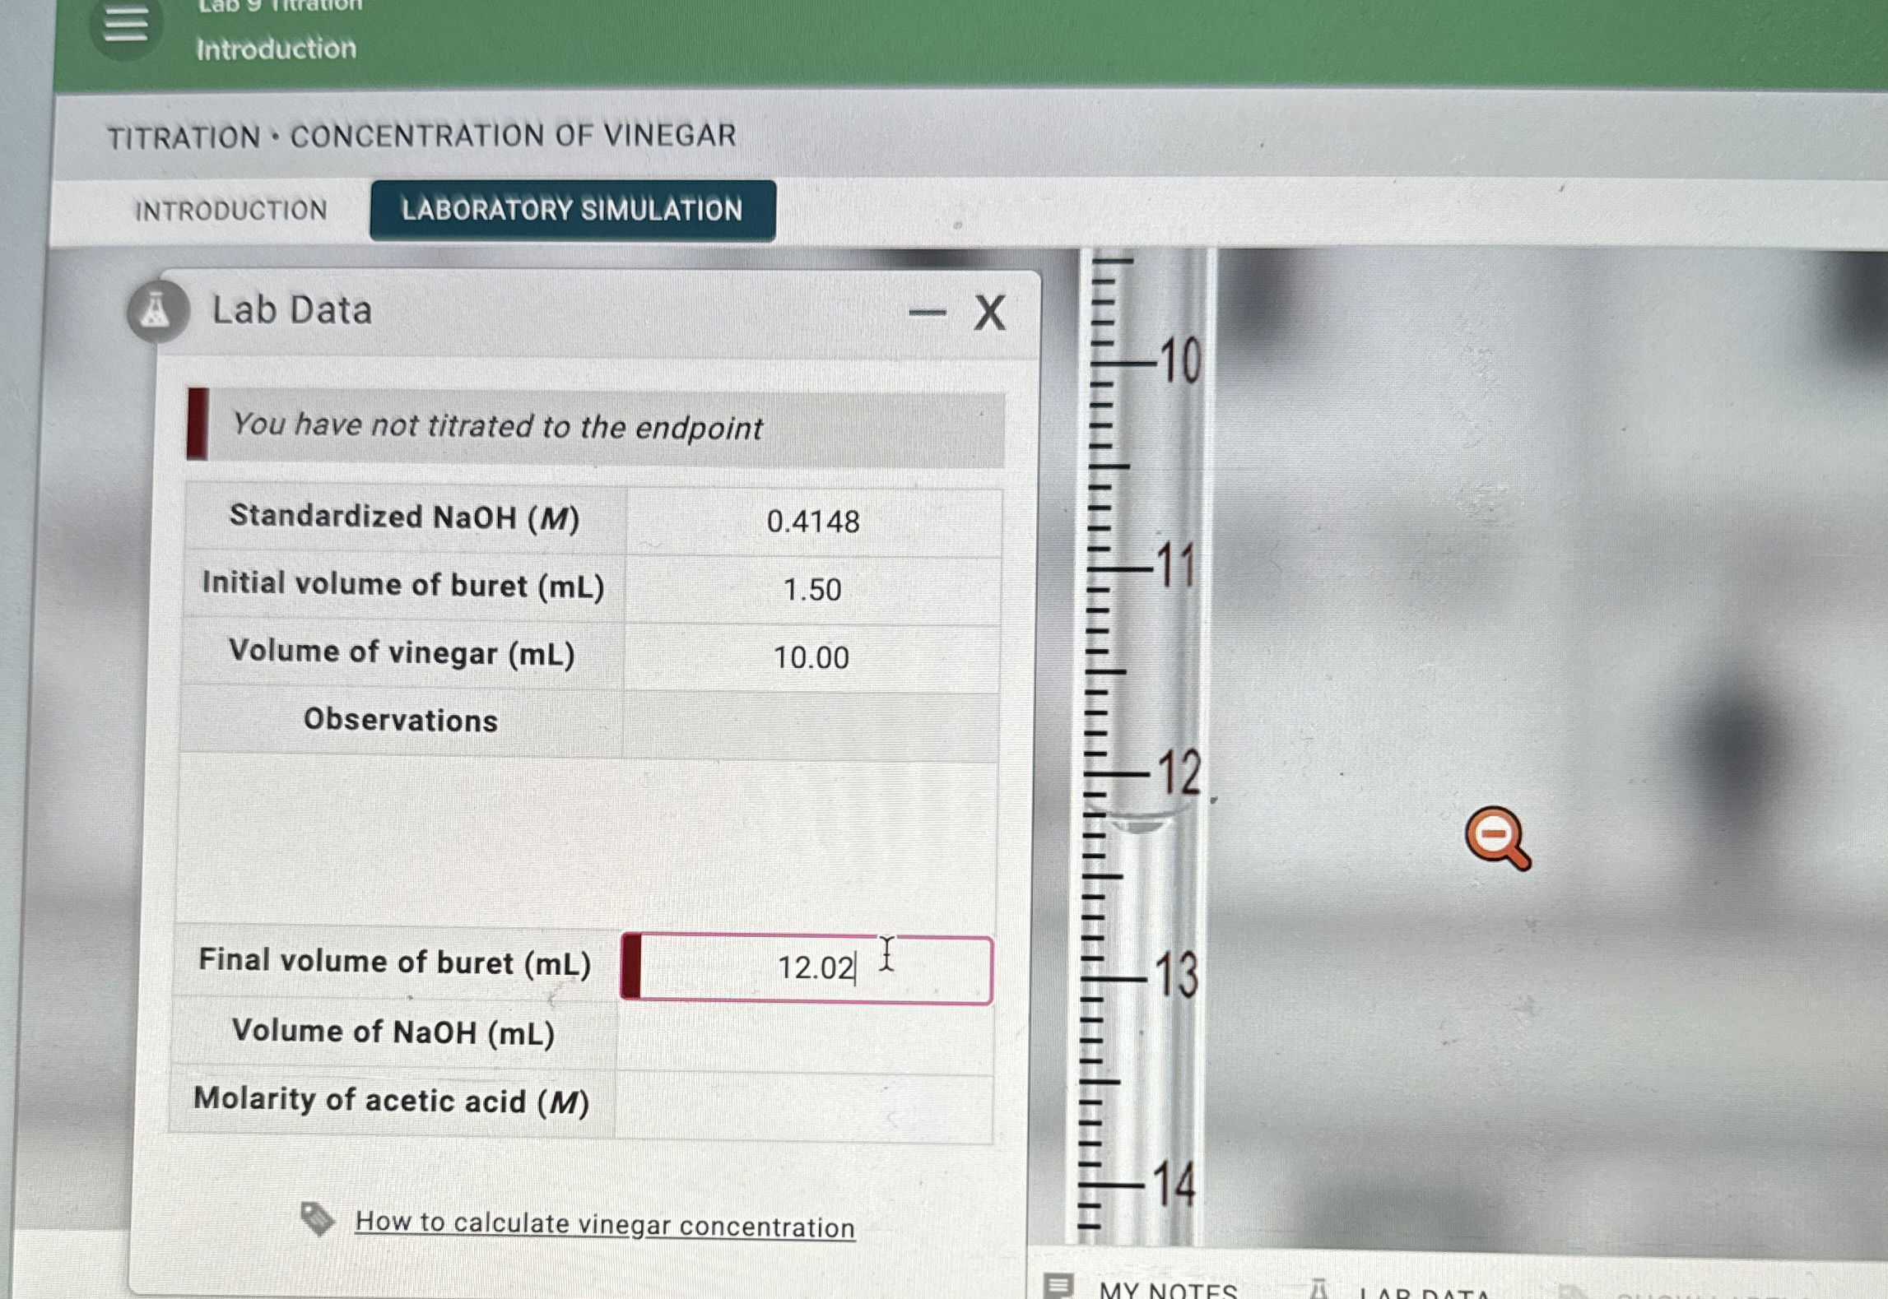Open My Notes at the bottom
1888x1299 pixels.
(1167, 1289)
